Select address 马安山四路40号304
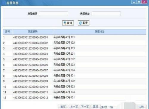Screen dimensions: 149x109 pos(64,92)
